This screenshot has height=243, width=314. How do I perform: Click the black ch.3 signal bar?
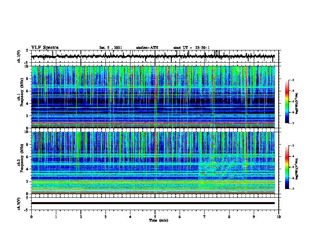[x=153, y=203]
